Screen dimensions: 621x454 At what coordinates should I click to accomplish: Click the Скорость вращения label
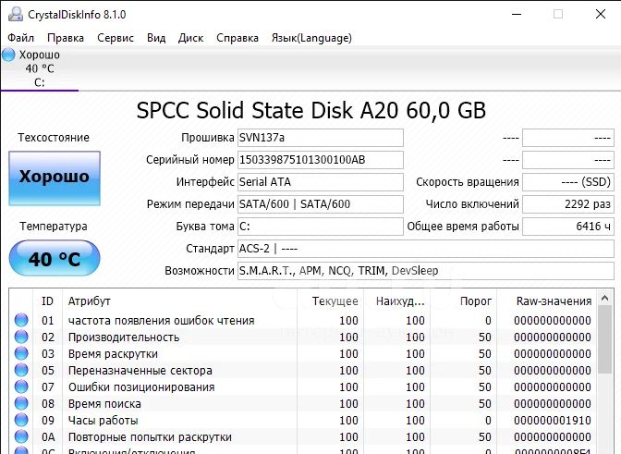[x=468, y=182]
